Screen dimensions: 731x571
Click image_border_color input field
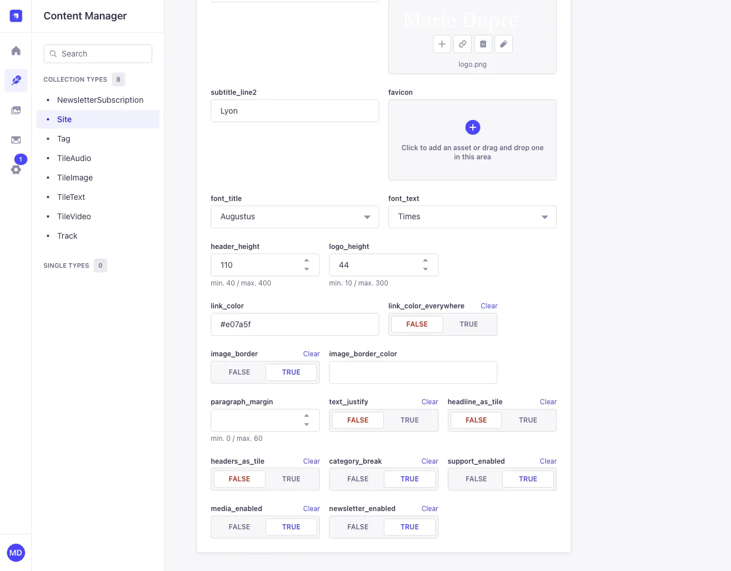click(x=413, y=372)
